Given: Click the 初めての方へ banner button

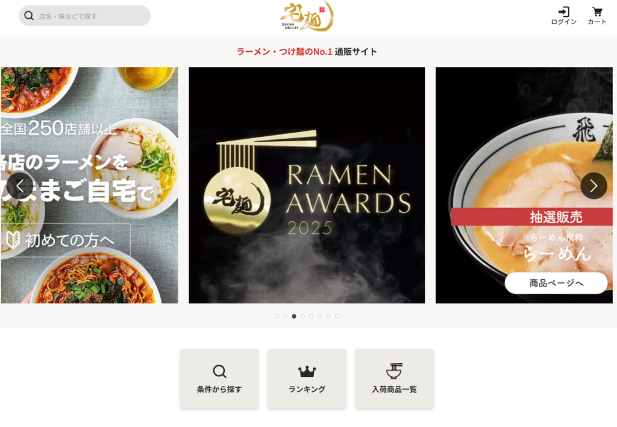Looking at the screenshot, I should point(65,240).
